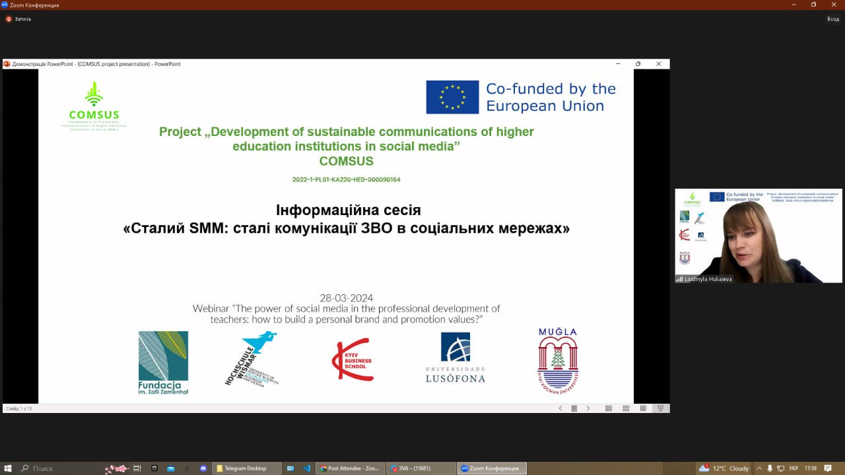Open the clock showing 17:39
845x475 pixels.
pyautogui.click(x=811, y=468)
